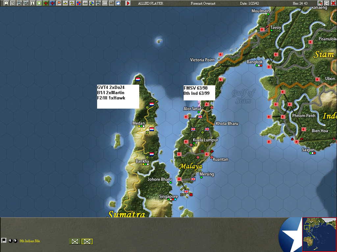The height and width of the screenshot is (252, 337).
Task: Select British flag unit below Alor Setar
Action: (x=200, y=117)
